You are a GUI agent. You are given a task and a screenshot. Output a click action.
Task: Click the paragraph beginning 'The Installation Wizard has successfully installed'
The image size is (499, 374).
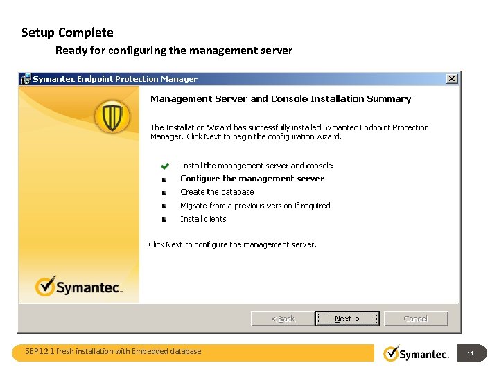[x=289, y=132]
